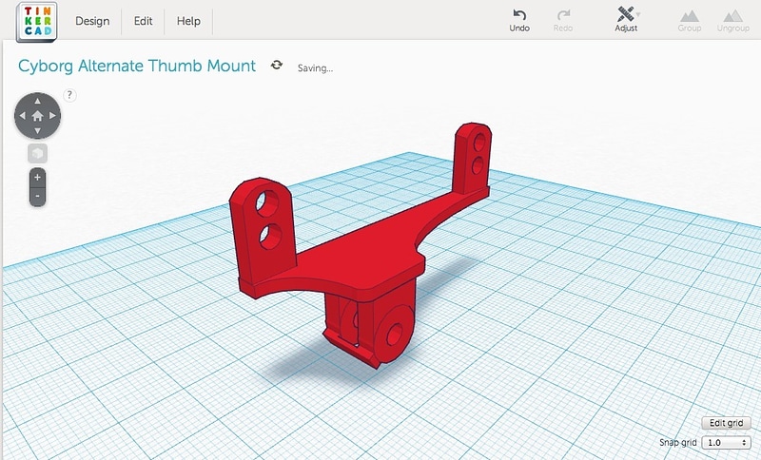
Task: Click the Edit grid button
Action: (726, 423)
